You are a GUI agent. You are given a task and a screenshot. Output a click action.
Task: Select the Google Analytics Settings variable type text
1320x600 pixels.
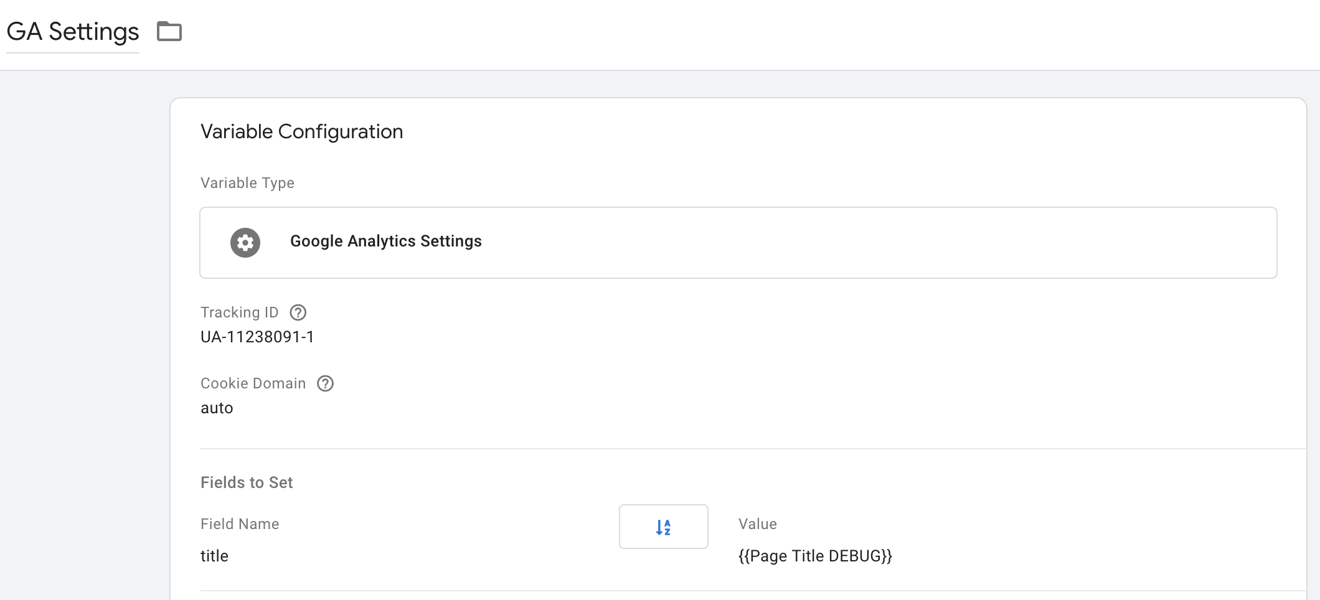[x=385, y=241]
